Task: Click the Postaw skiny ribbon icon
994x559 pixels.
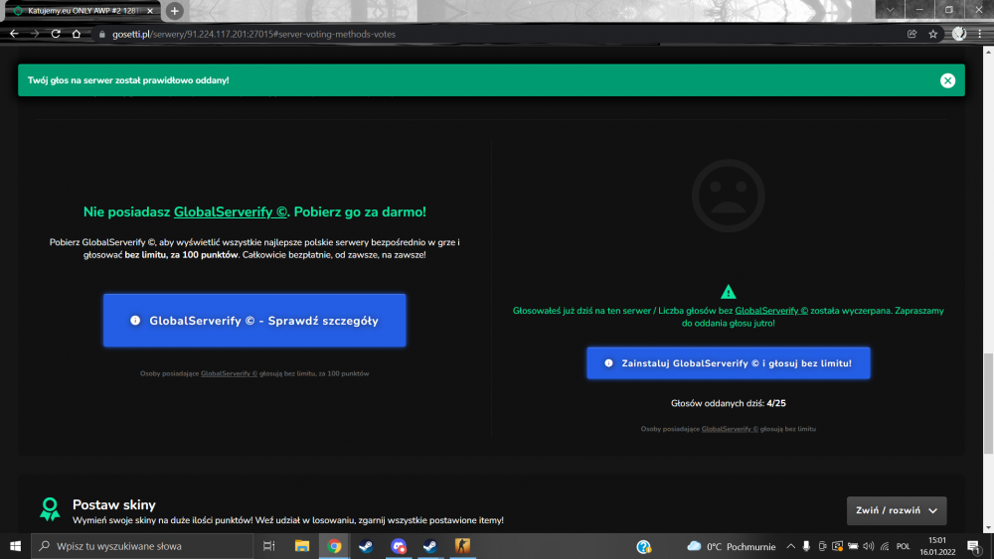Action: [50, 509]
